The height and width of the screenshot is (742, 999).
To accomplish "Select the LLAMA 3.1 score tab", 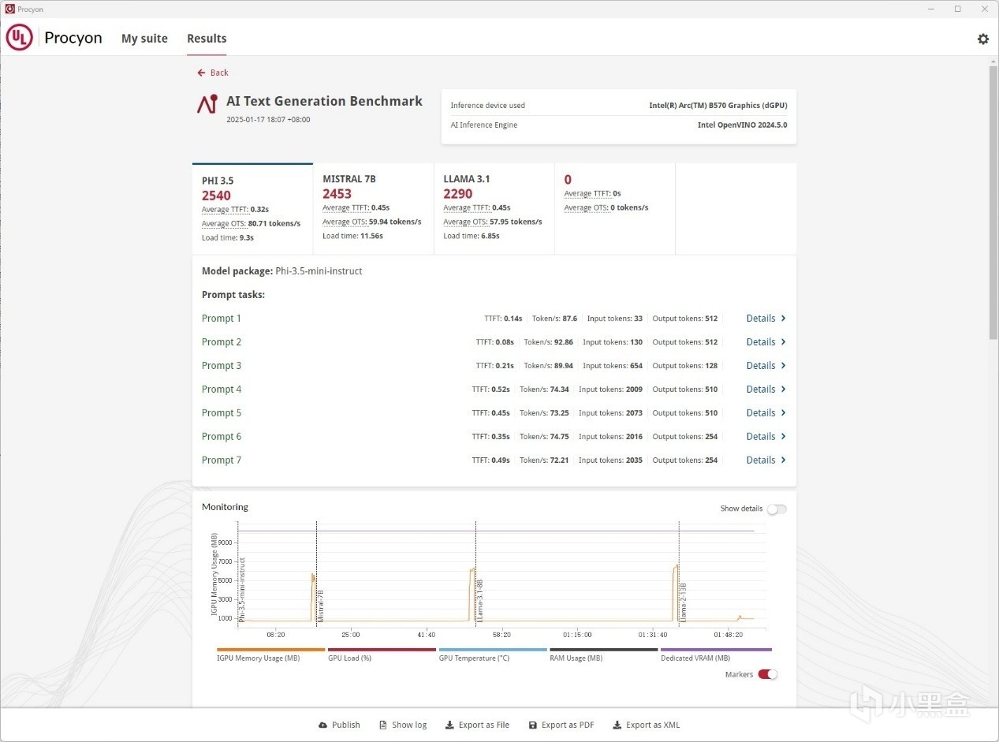I will (494, 209).
